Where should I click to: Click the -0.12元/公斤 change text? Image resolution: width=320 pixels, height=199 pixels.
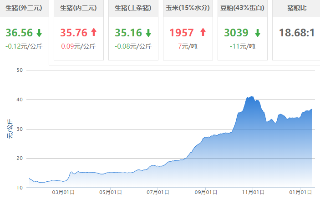coord(24,46)
